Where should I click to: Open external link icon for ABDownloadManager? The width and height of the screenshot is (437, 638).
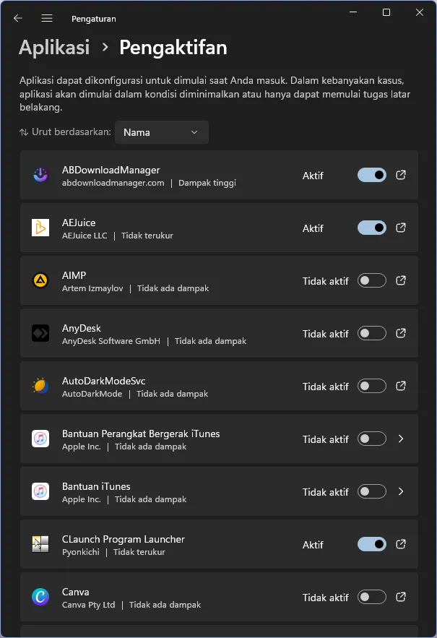point(401,175)
